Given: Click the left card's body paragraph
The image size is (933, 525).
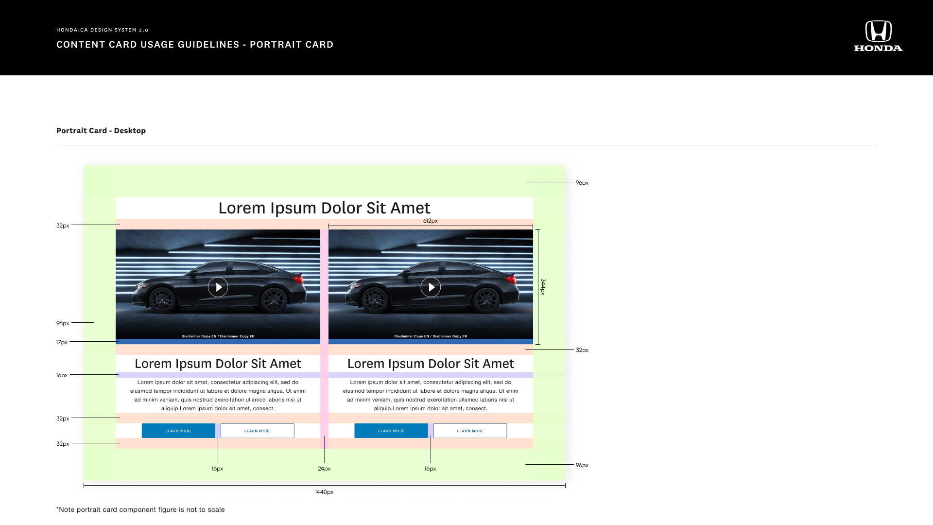Looking at the screenshot, I should click(218, 395).
